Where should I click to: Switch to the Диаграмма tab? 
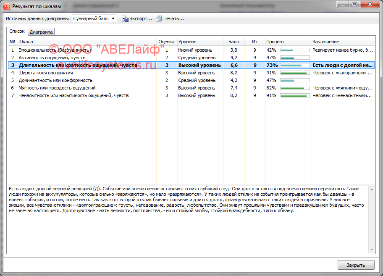point(41,32)
